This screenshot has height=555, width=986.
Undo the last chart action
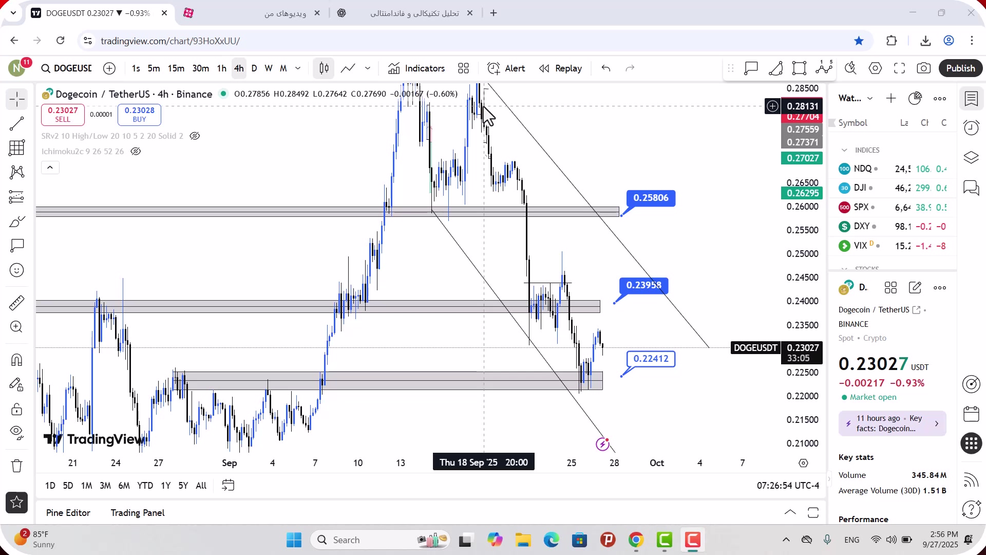pos(606,68)
